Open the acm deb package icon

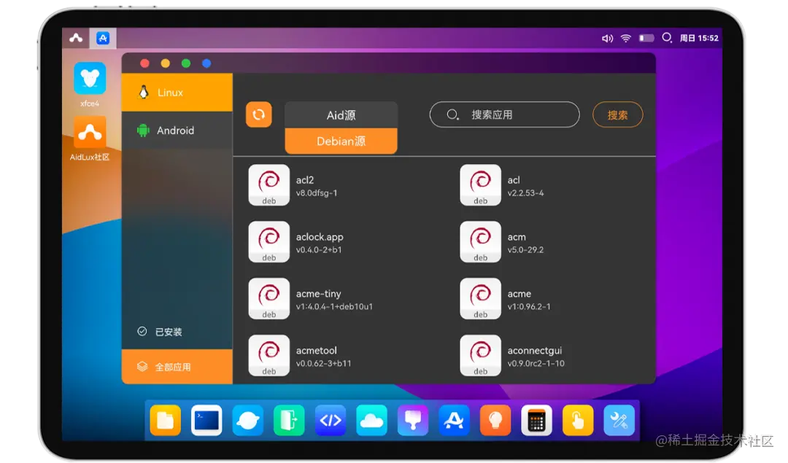coord(480,241)
